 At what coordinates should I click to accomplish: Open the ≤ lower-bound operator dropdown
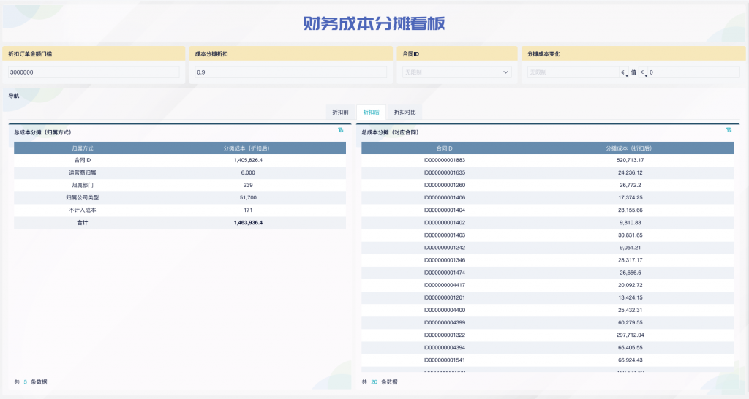624,73
